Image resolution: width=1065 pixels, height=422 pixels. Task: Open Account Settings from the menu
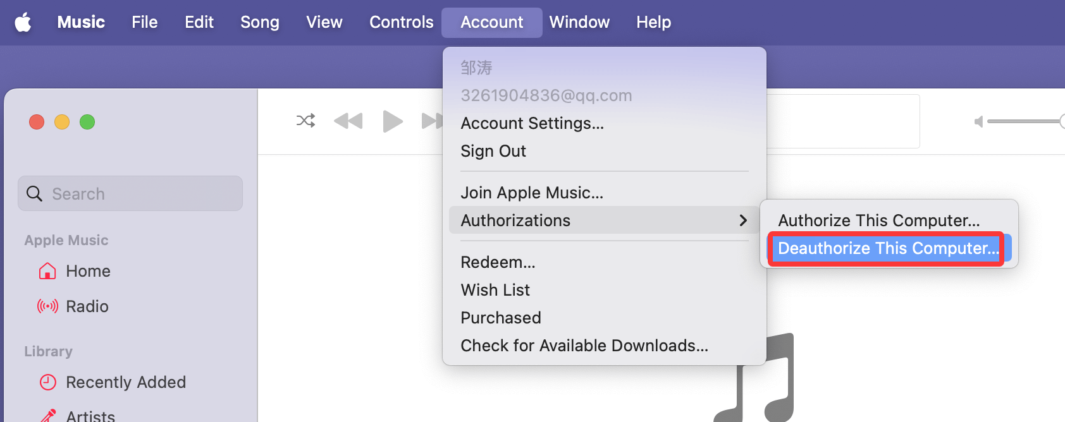coord(532,123)
